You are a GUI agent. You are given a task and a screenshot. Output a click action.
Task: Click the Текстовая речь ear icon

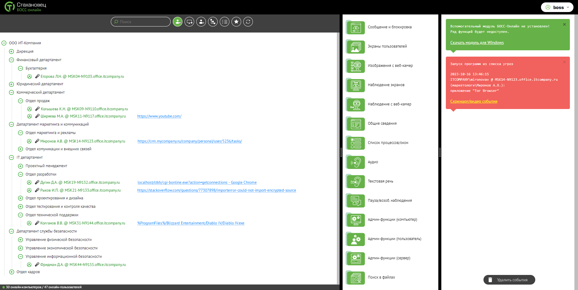[356, 182]
